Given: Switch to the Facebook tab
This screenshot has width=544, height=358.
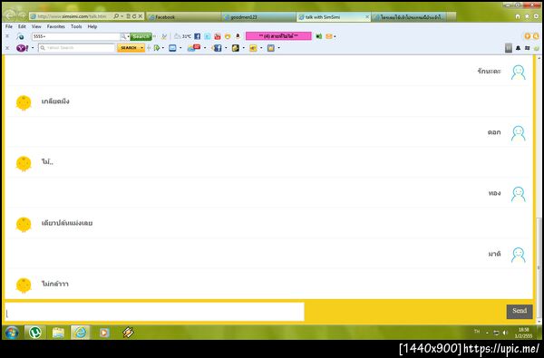Looking at the screenshot, I should (183, 16).
